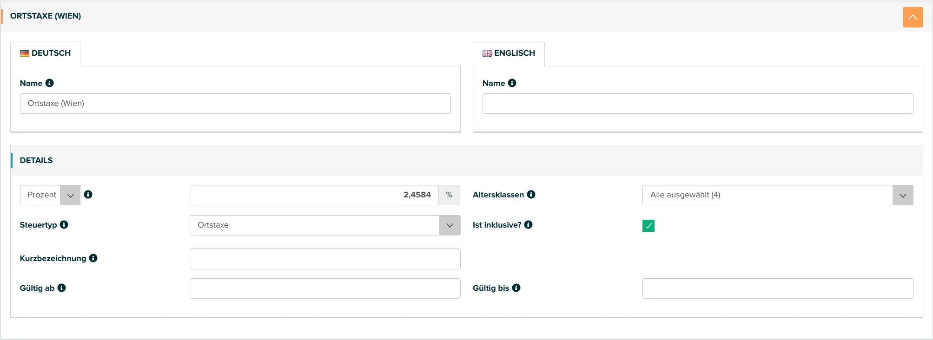Click the Ist inklusive? label
933x340 pixels.
497,225
